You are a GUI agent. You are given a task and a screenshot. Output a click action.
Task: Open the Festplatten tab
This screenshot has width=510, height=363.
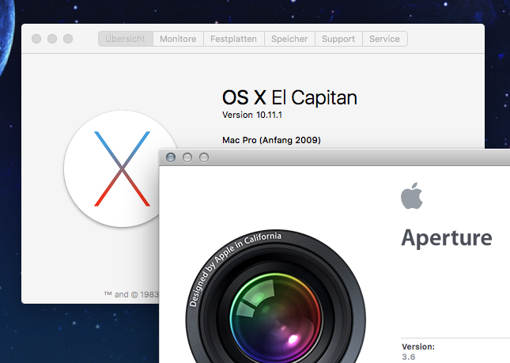click(234, 39)
